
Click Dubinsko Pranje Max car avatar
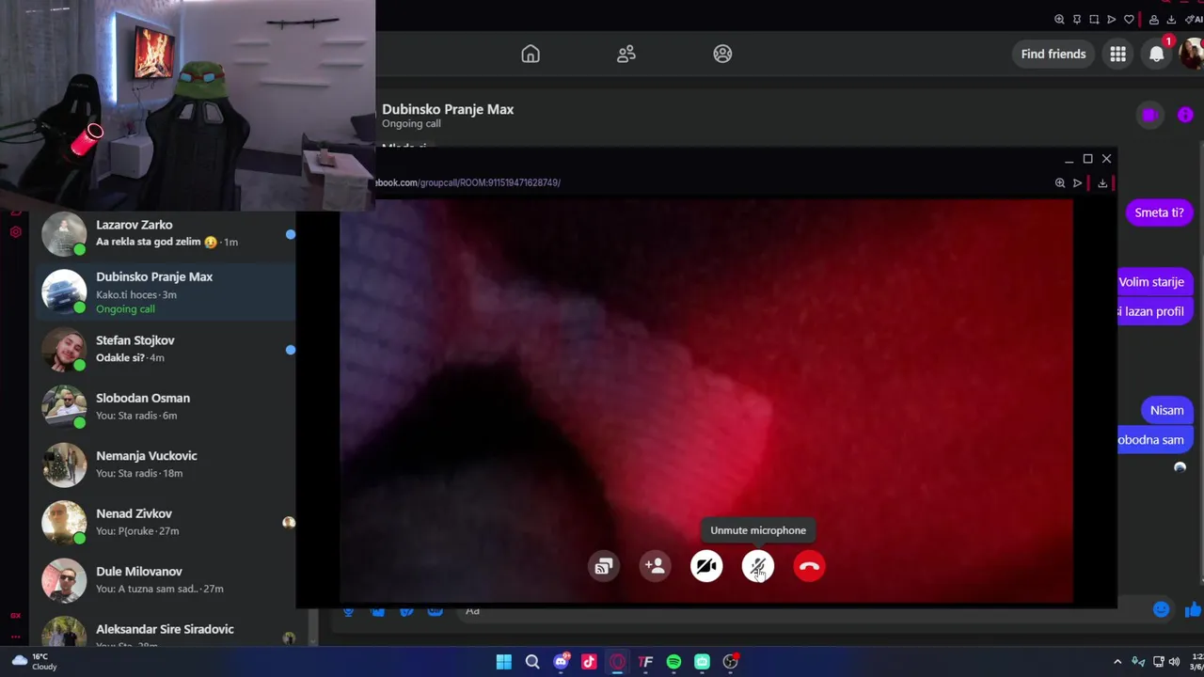(64, 291)
